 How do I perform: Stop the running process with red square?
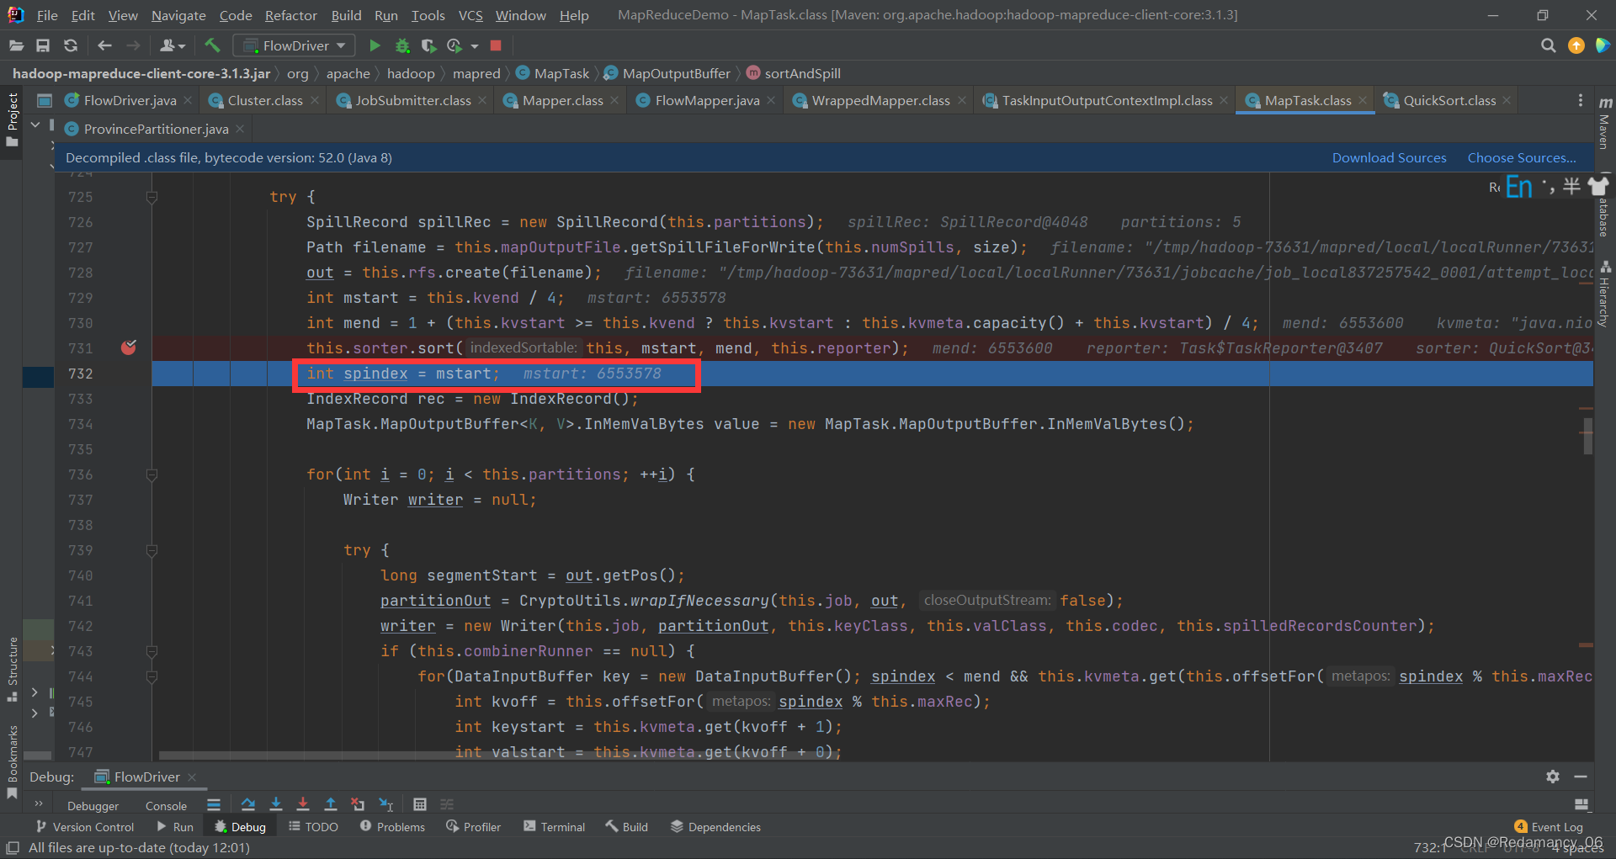pos(496,45)
